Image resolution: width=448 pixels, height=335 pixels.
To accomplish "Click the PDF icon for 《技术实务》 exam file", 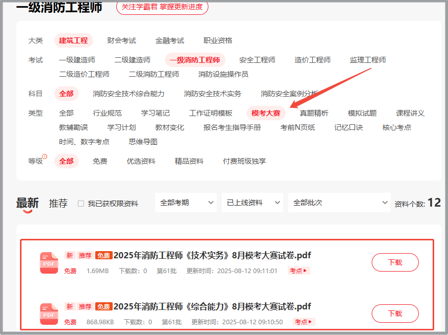I will (x=49, y=263).
